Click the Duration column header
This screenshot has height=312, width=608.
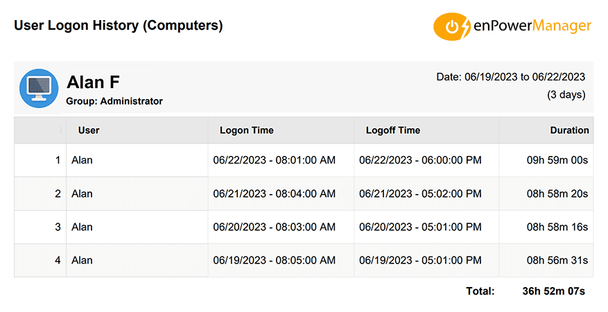pos(569,130)
